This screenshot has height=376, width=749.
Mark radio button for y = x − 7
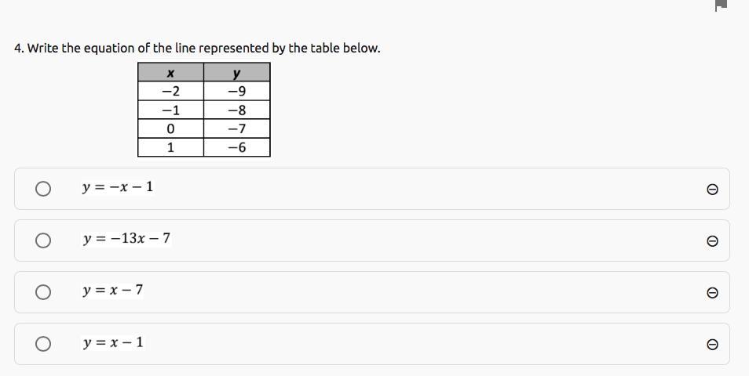pos(43,292)
